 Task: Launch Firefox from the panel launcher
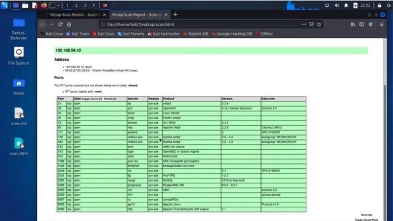click(44, 6)
